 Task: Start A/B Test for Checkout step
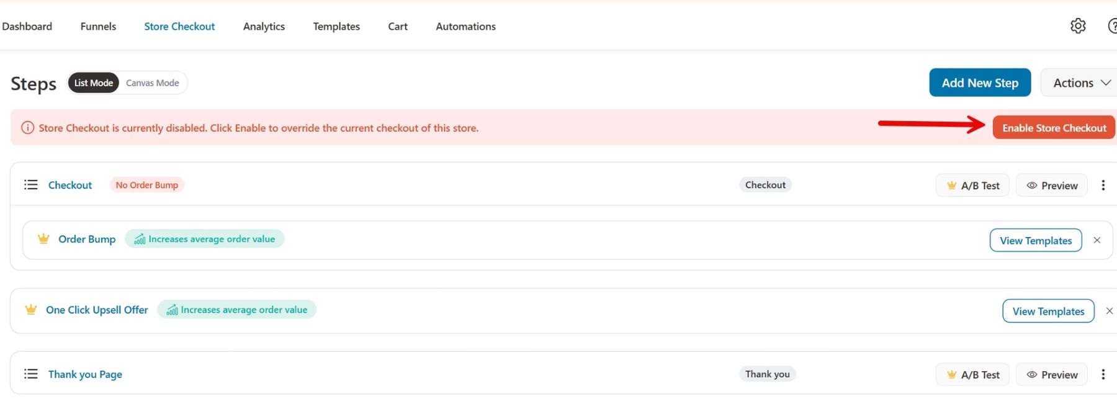(x=972, y=186)
